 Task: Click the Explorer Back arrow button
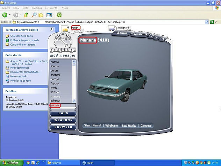(5, 15)
